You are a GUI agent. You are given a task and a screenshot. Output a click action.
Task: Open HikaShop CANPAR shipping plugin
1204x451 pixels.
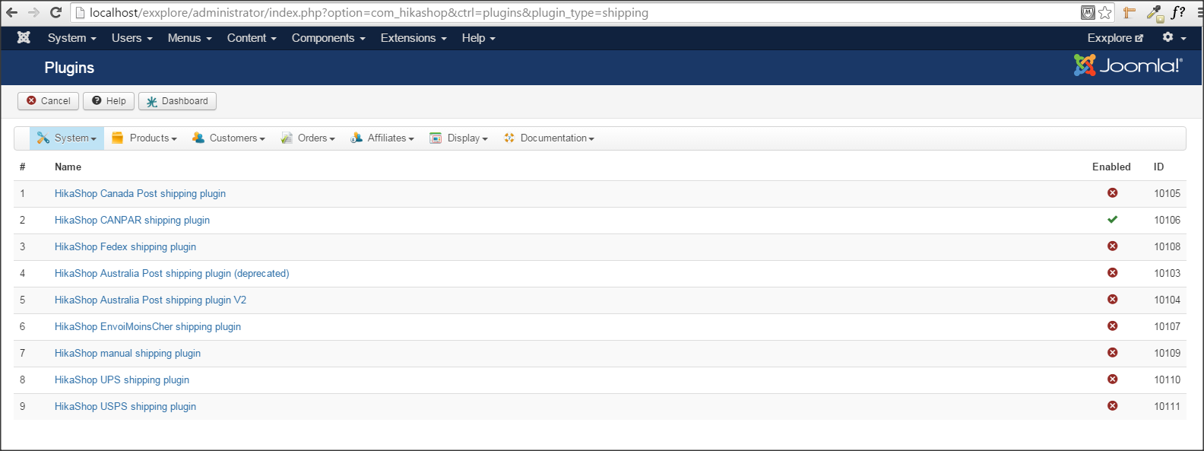(132, 220)
